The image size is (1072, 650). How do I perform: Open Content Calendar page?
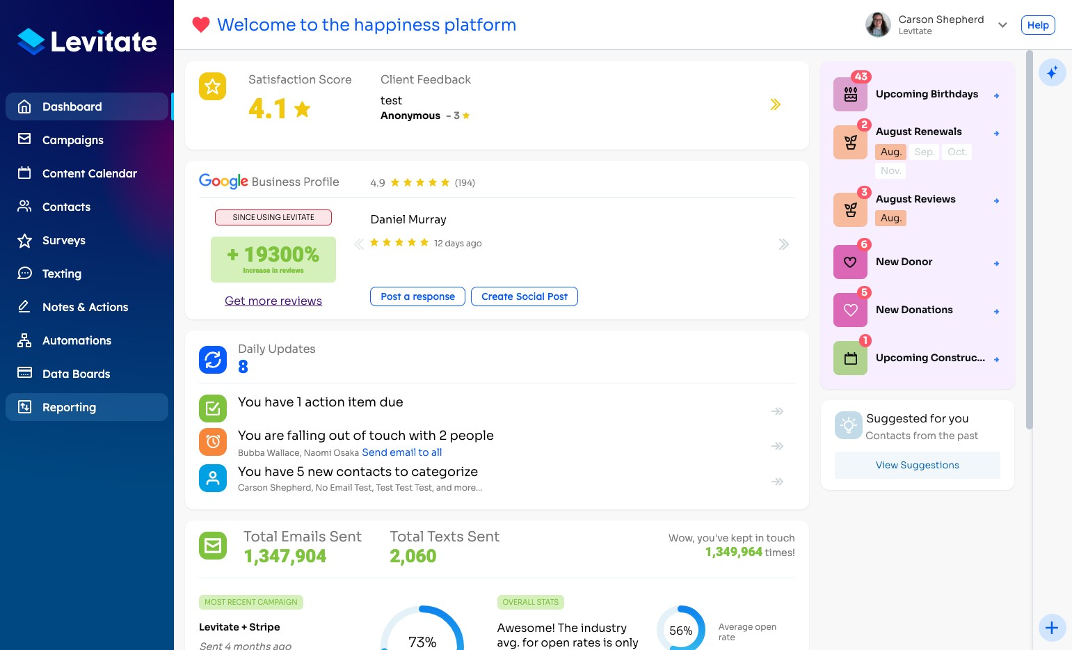[x=87, y=173]
